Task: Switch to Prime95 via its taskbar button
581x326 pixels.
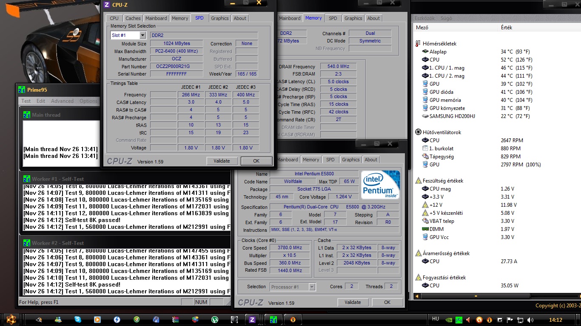Action: pyautogui.click(x=273, y=319)
